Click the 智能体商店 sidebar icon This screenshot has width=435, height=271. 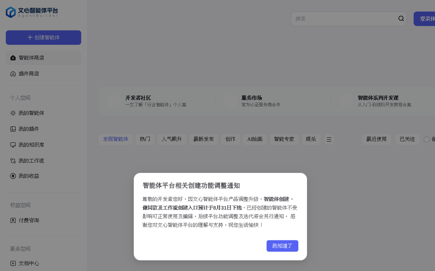13,58
